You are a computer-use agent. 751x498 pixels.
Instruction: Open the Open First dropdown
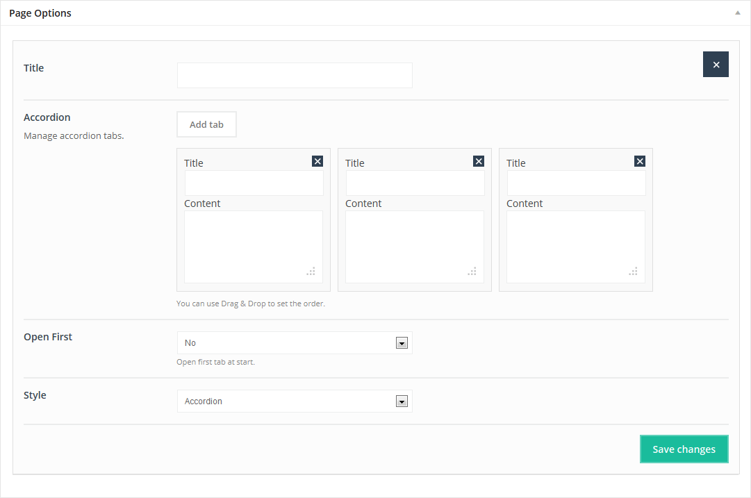pos(295,343)
